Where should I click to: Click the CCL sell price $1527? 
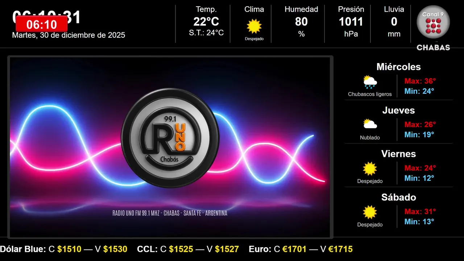[x=227, y=249]
